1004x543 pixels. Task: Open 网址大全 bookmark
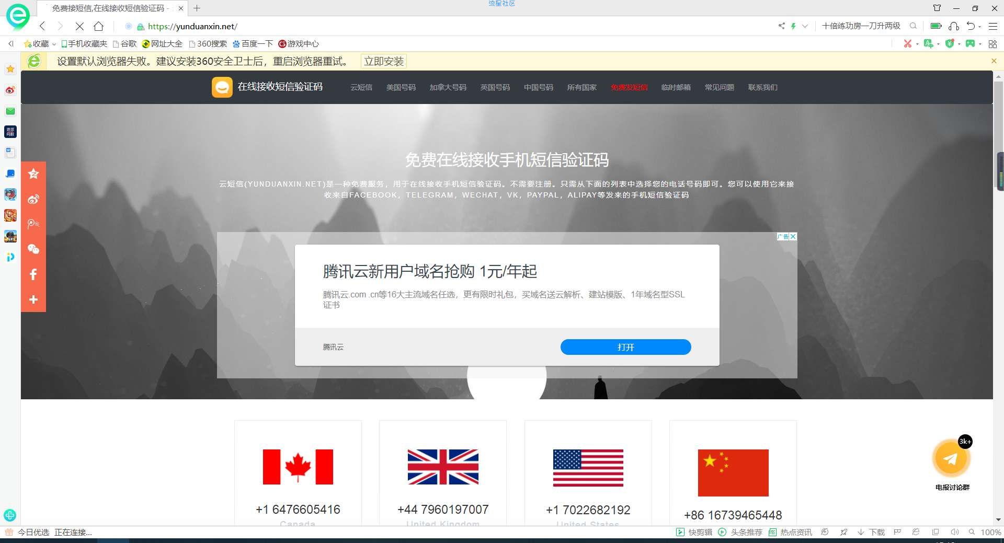click(162, 44)
